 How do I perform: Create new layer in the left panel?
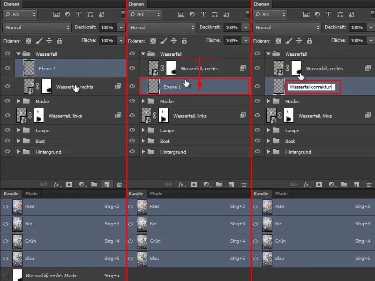[x=107, y=184]
